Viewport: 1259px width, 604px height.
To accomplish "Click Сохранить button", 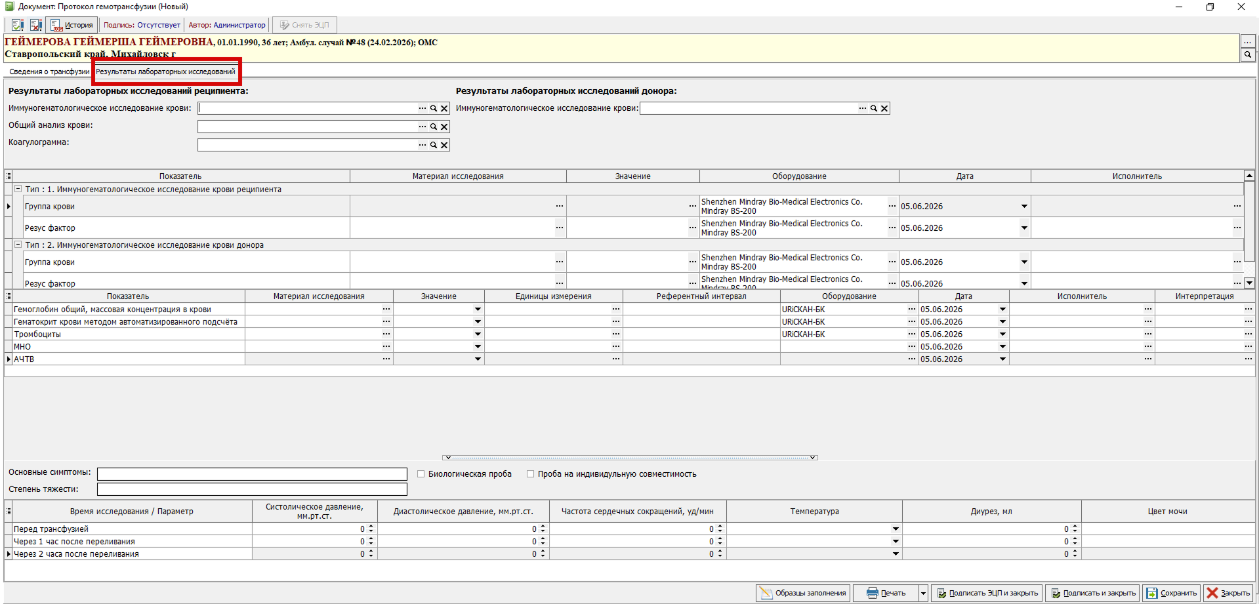I will click(1172, 593).
